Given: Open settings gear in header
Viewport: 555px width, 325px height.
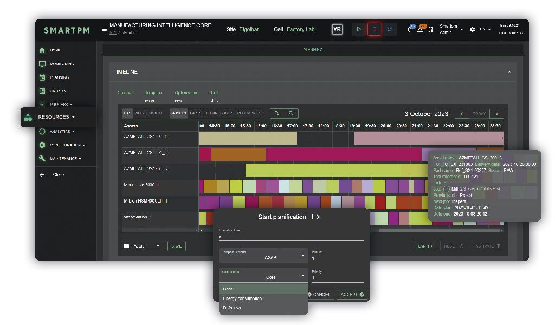Looking at the screenshot, I should click(x=473, y=29).
